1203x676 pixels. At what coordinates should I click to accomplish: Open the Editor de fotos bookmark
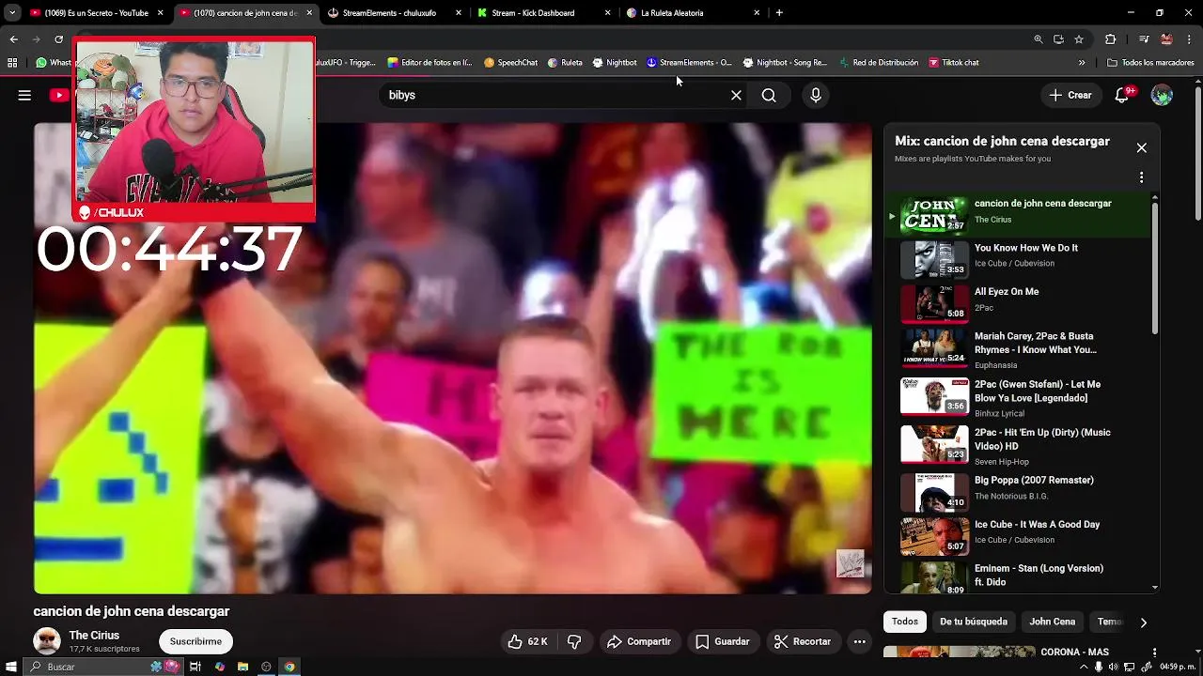(430, 63)
